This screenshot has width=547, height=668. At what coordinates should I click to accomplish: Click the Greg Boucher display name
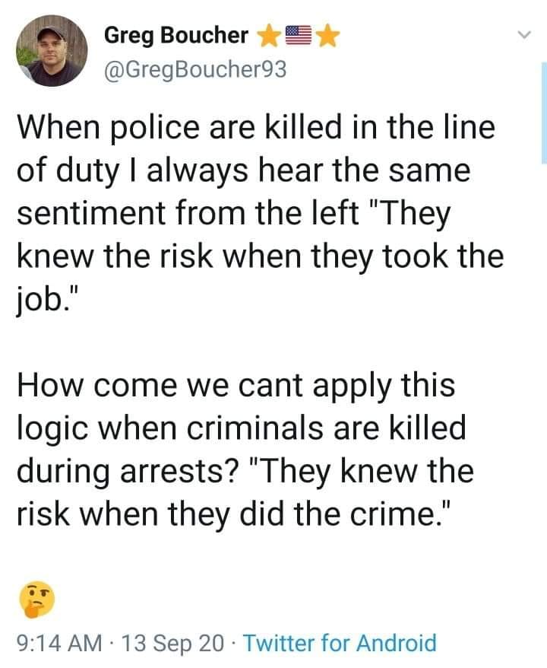[x=176, y=35]
